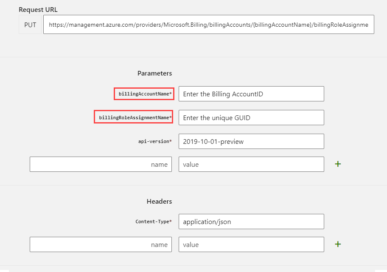Click the highlighted billingAccountName parameter label
This screenshot has width=387, height=272.
pos(144,94)
